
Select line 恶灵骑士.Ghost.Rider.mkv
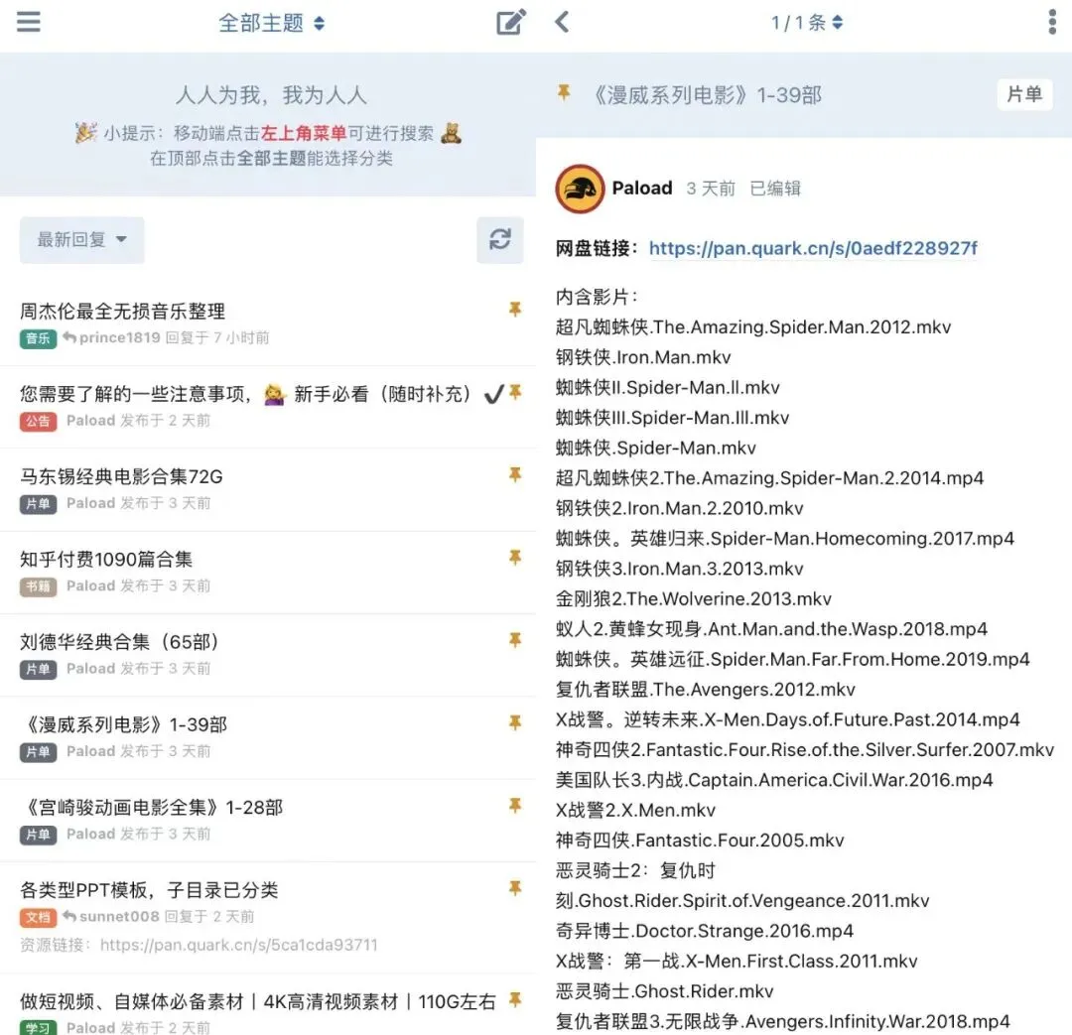tap(664, 991)
